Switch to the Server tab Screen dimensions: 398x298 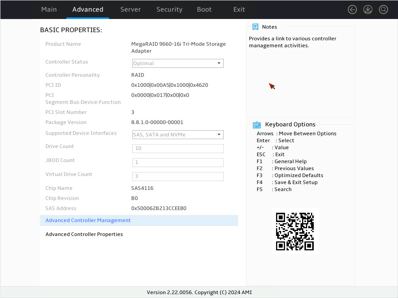click(130, 9)
